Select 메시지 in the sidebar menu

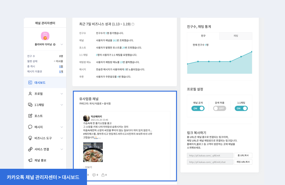coord(45,127)
